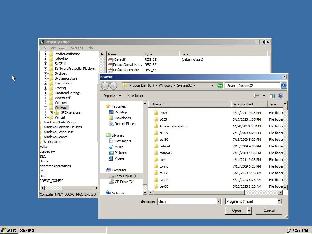Click the green refresh icon in Browse dialog

coord(220,86)
